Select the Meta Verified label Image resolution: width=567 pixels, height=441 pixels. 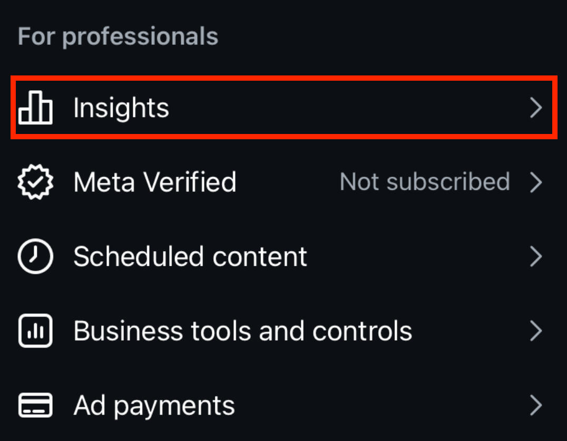[x=155, y=182]
